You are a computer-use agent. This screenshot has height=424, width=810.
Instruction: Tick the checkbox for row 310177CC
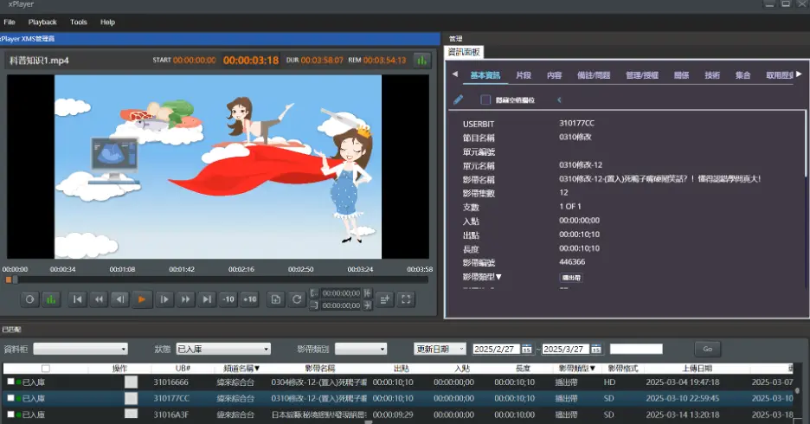(11, 398)
